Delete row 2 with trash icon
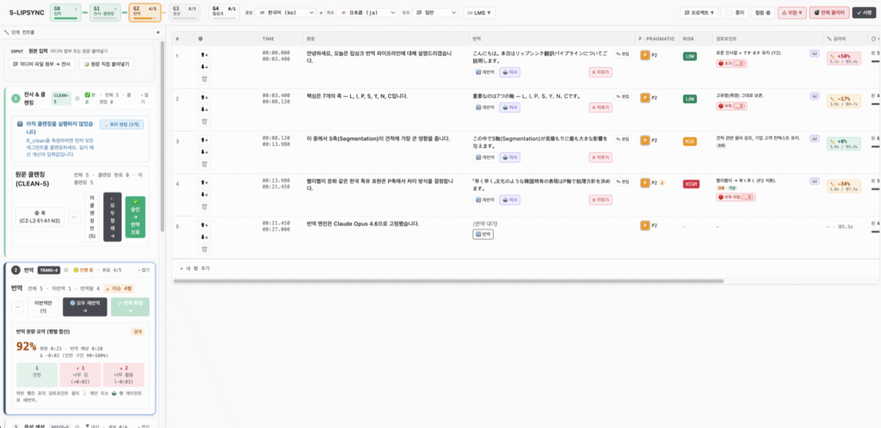This screenshot has height=428, width=881. click(x=204, y=121)
